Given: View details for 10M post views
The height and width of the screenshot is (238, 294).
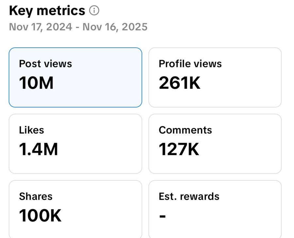Looking at the screenshot, I should (x=36, y=83).
